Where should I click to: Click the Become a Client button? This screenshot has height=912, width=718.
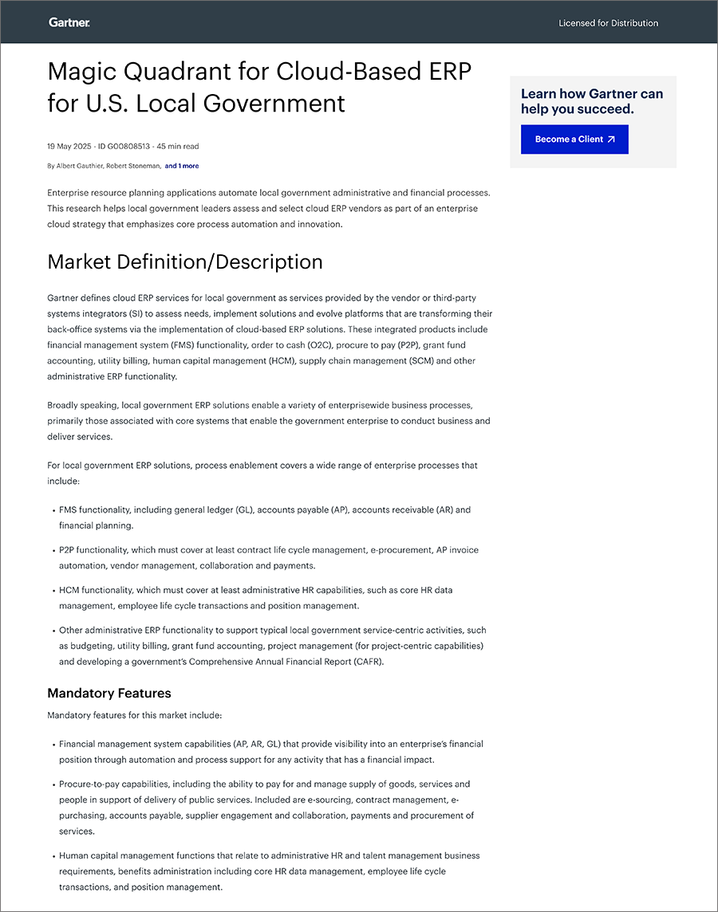coord(574,140)
